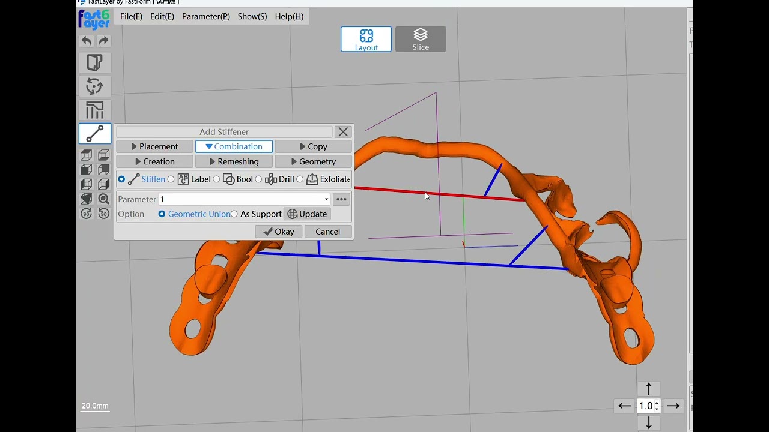Select the Exfoliate radio button

[x=300, y=179]
